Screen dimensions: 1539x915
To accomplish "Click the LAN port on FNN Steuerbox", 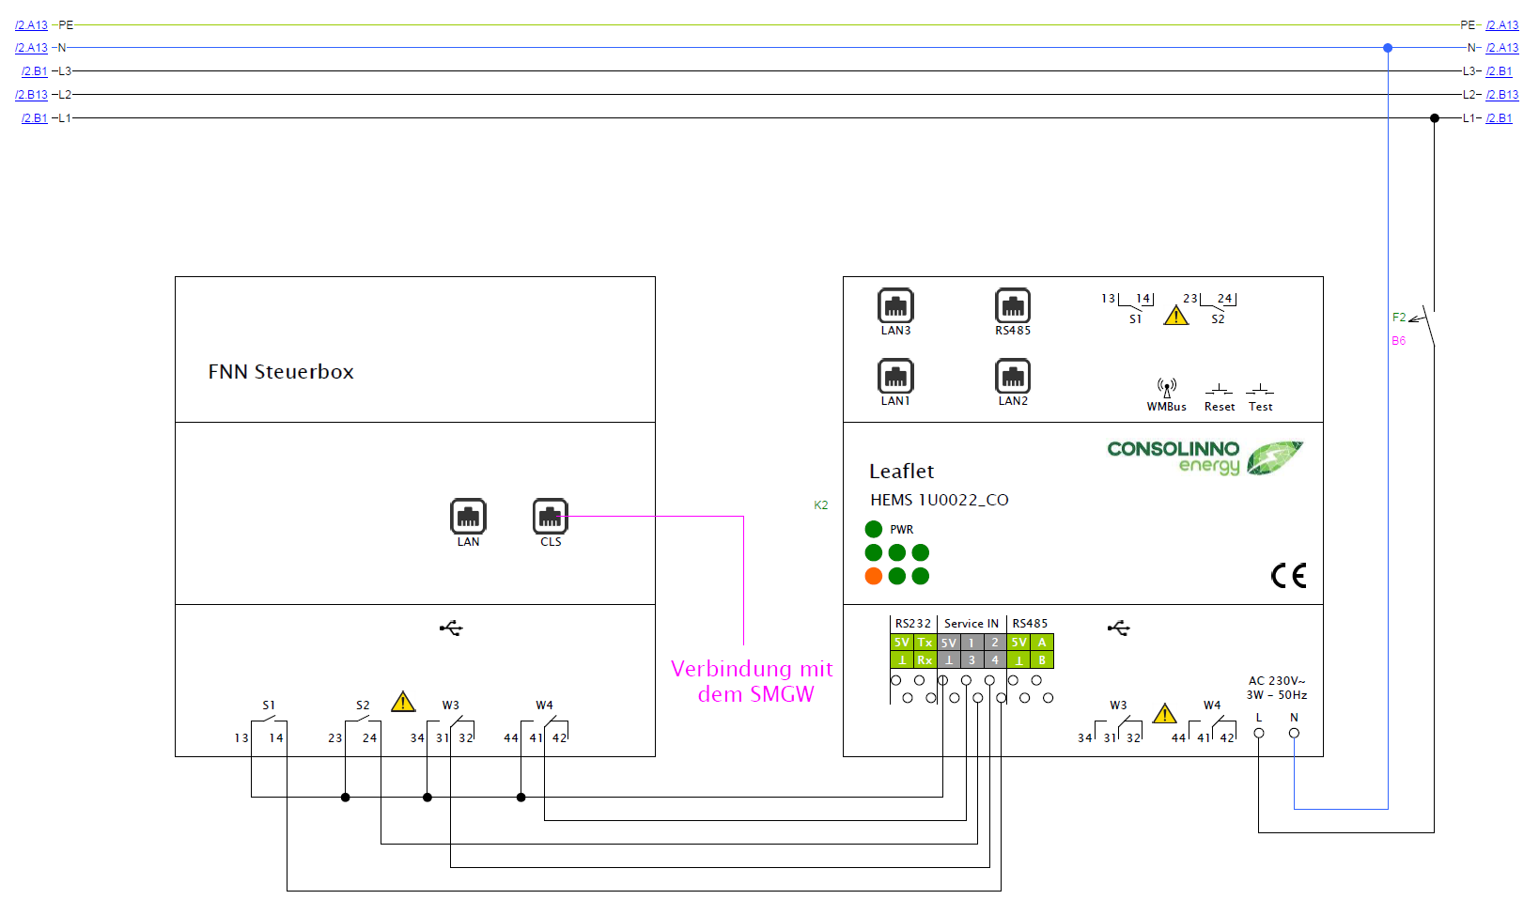I will tap(468, 517).
